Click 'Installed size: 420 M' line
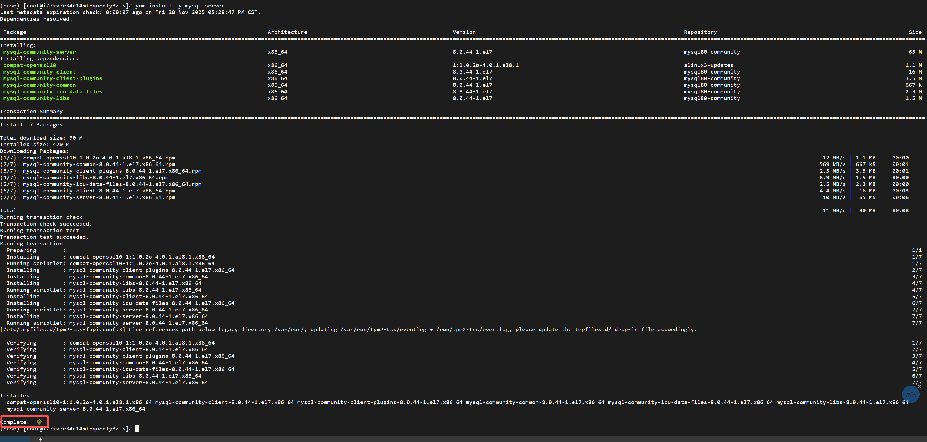The height and width of the screenshot is (442, 927). [x=34, y=144]
